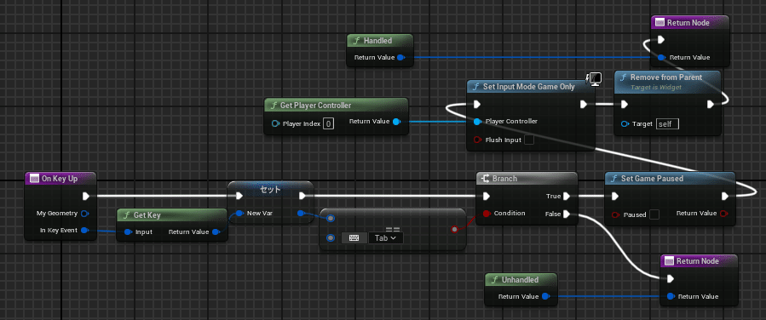This screenshot has width=766, height=320.
Task: Select the bottom Return Node header
Action: (x=698, y=261)
